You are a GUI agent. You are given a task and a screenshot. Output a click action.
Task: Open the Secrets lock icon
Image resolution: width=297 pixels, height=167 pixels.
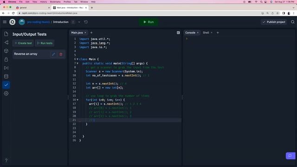tap(6, 59)
